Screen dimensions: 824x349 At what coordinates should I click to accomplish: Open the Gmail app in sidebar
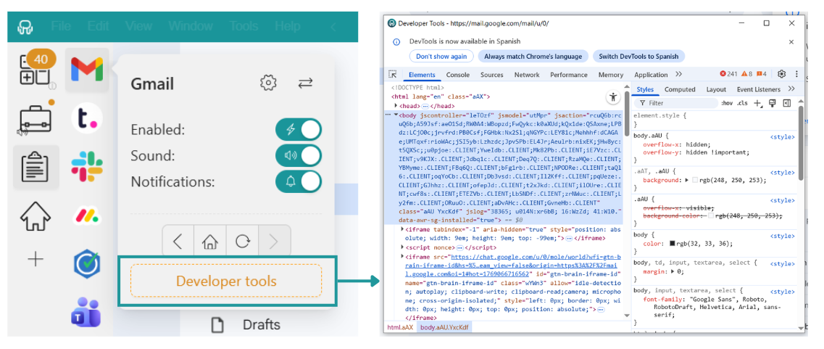coord(87,70)
